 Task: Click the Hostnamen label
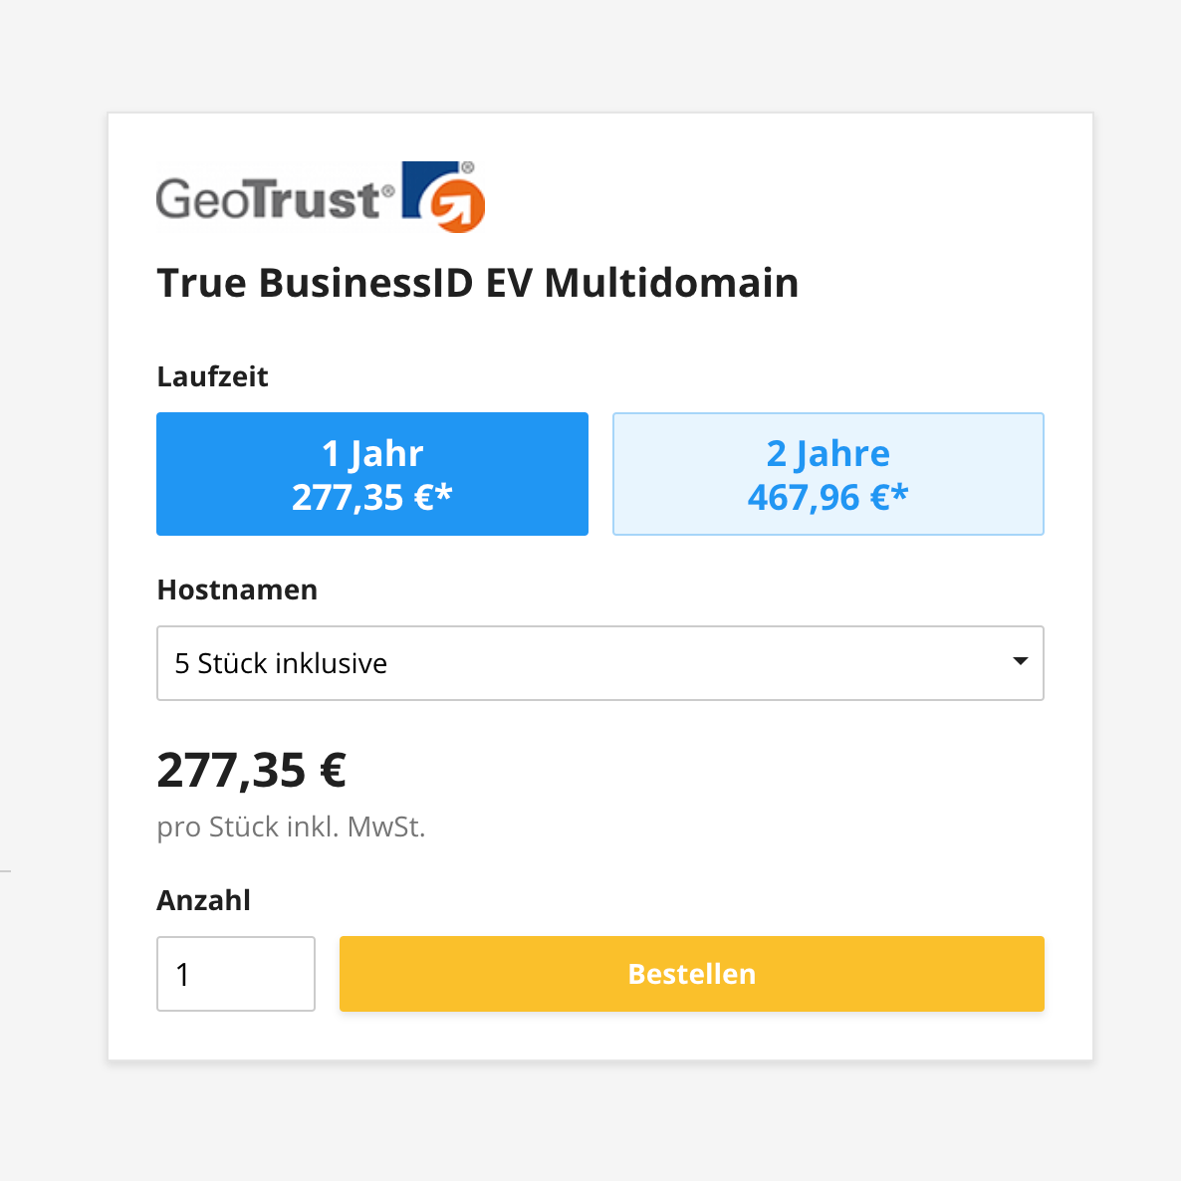point(237,590)
